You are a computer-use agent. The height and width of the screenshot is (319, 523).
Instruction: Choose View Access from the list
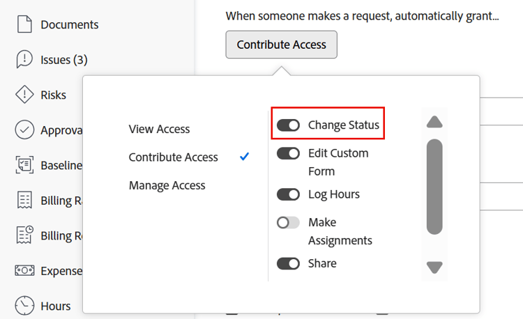pyautogui.click(x=159, y=129)
